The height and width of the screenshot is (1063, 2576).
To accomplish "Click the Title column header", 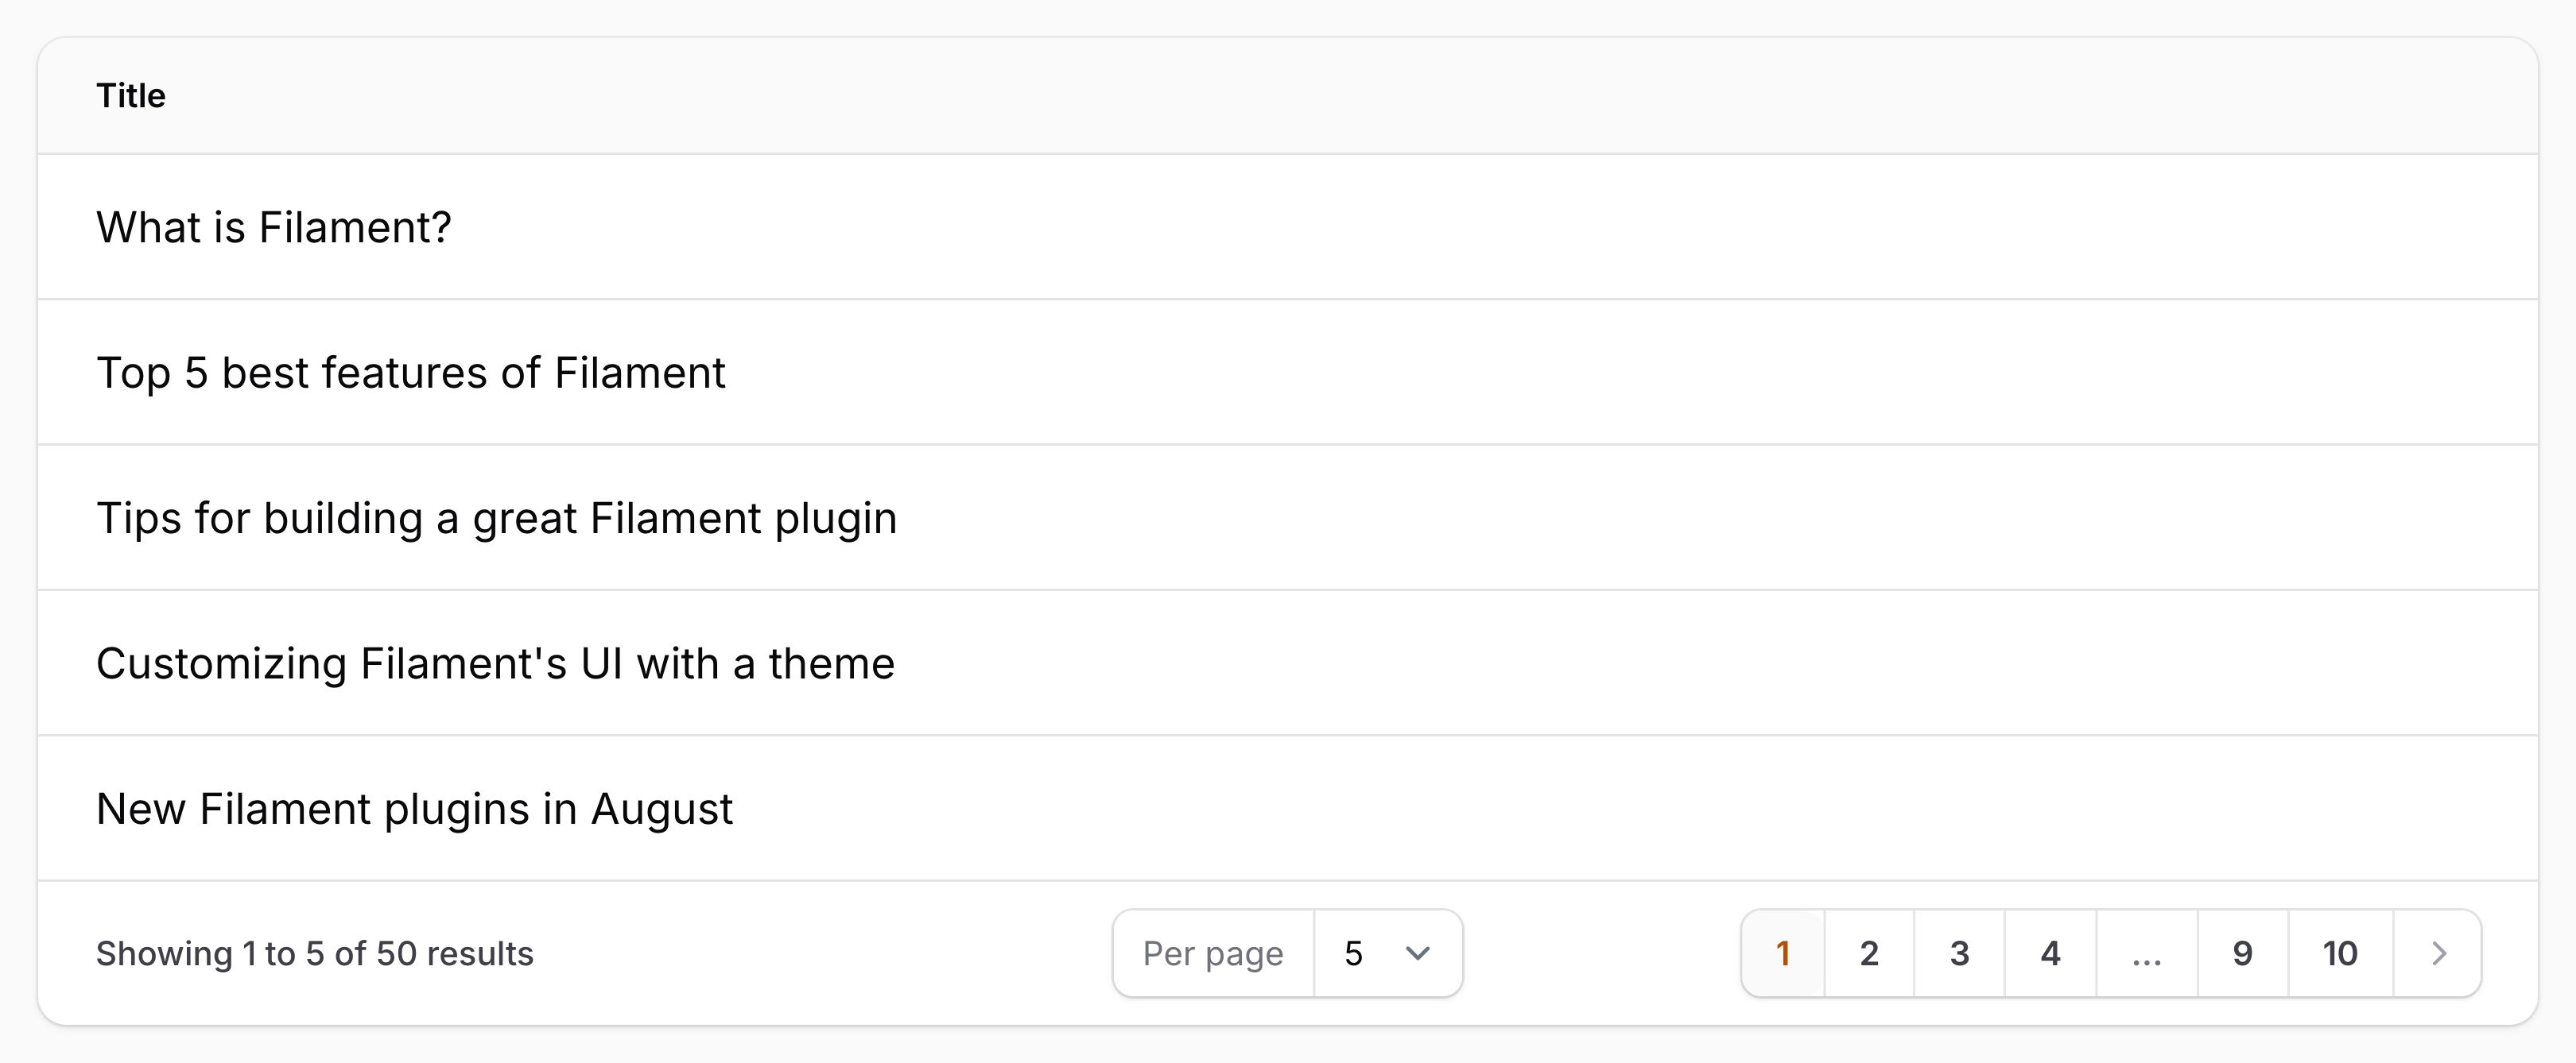I will (x=131, y=96).
